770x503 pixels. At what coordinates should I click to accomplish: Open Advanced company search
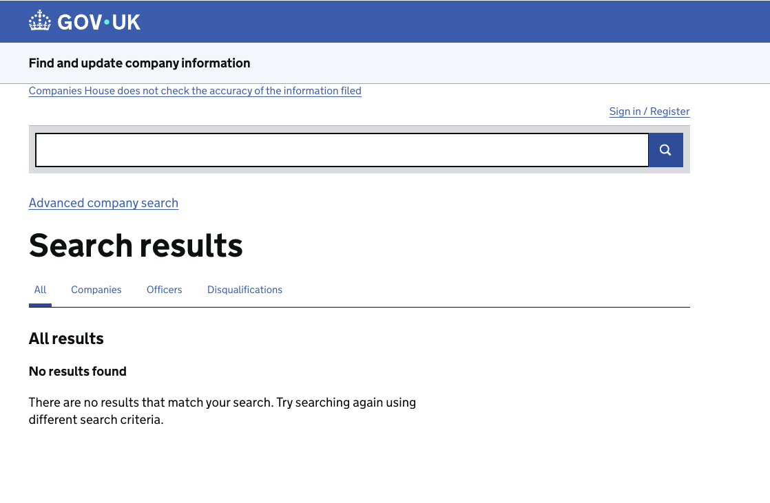point(103,203)
